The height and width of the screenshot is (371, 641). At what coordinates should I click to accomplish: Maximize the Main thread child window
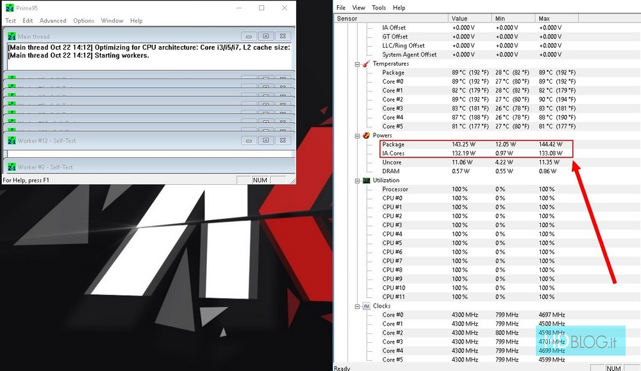(266, 36)
